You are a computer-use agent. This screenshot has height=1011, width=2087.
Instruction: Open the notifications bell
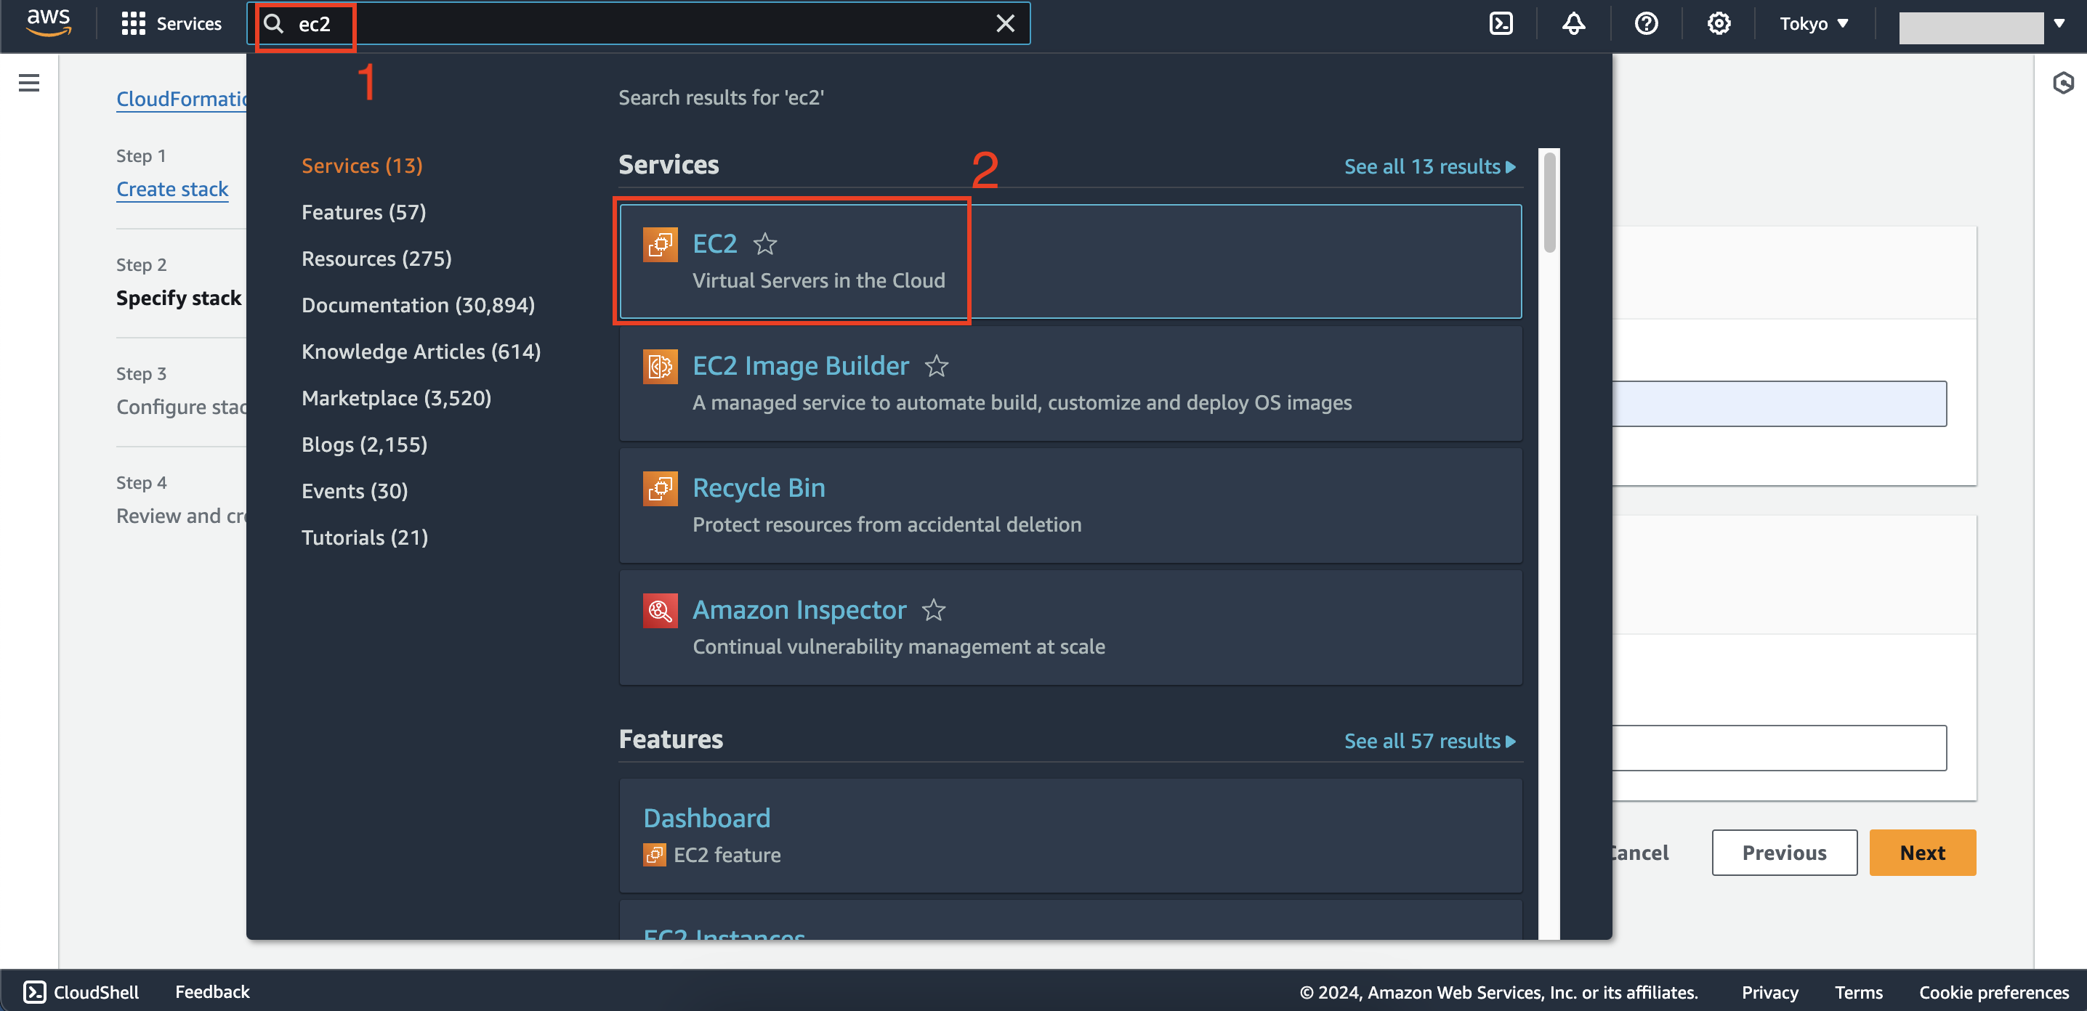(1573, 23)
